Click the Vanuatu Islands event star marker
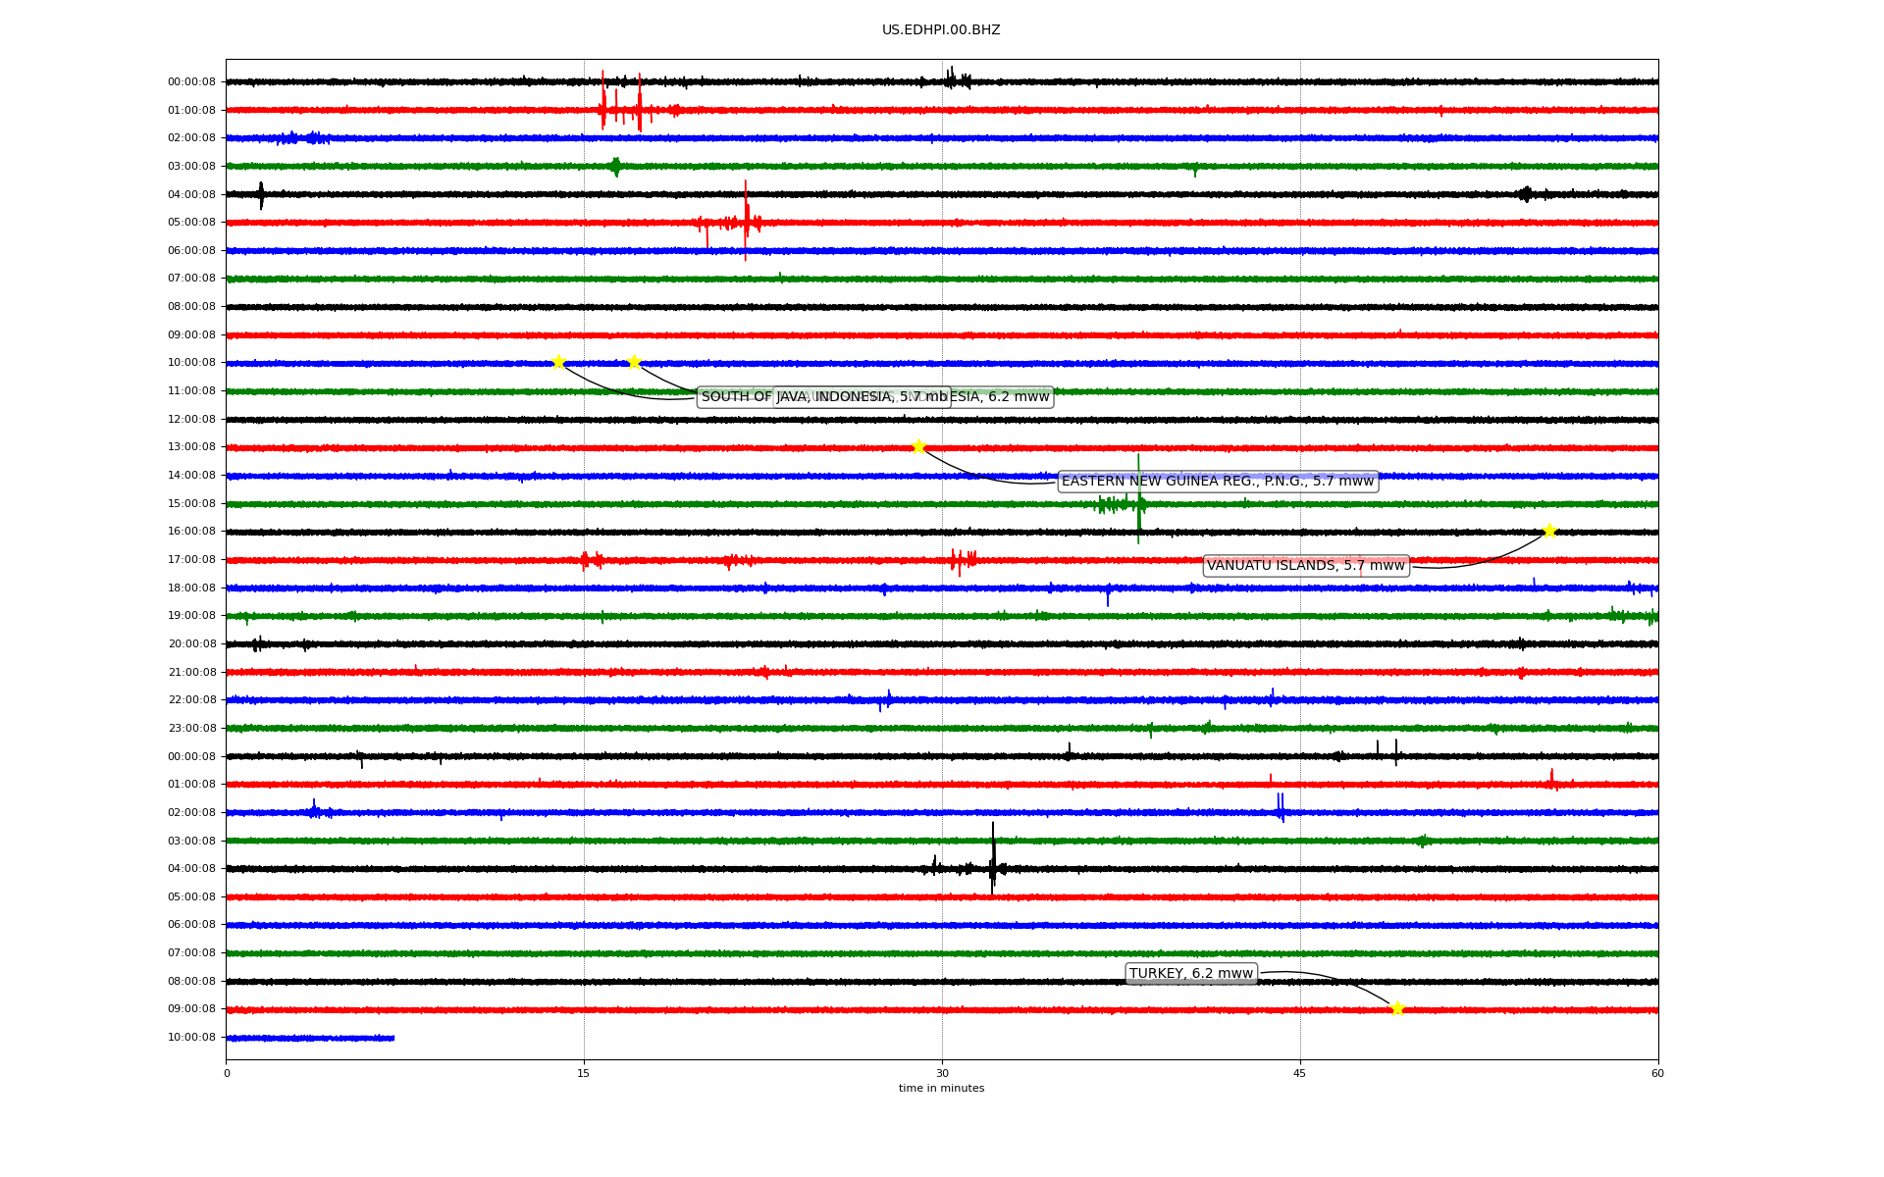 pyautogui.click(x=1549, y=531)
